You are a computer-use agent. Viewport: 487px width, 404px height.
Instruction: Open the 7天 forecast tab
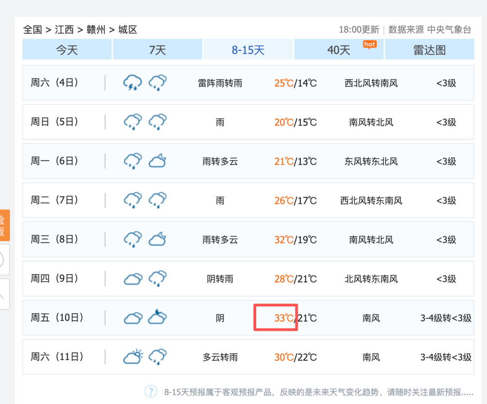(157, 50)
